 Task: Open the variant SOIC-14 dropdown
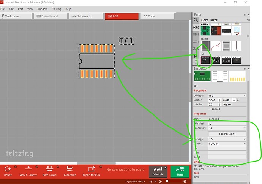227,144
